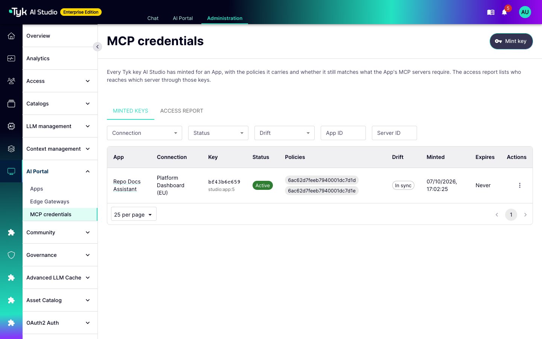Viewport: 542px width, 339px height.
Task: Expand the LLM management section
Action: pos(60,126)
